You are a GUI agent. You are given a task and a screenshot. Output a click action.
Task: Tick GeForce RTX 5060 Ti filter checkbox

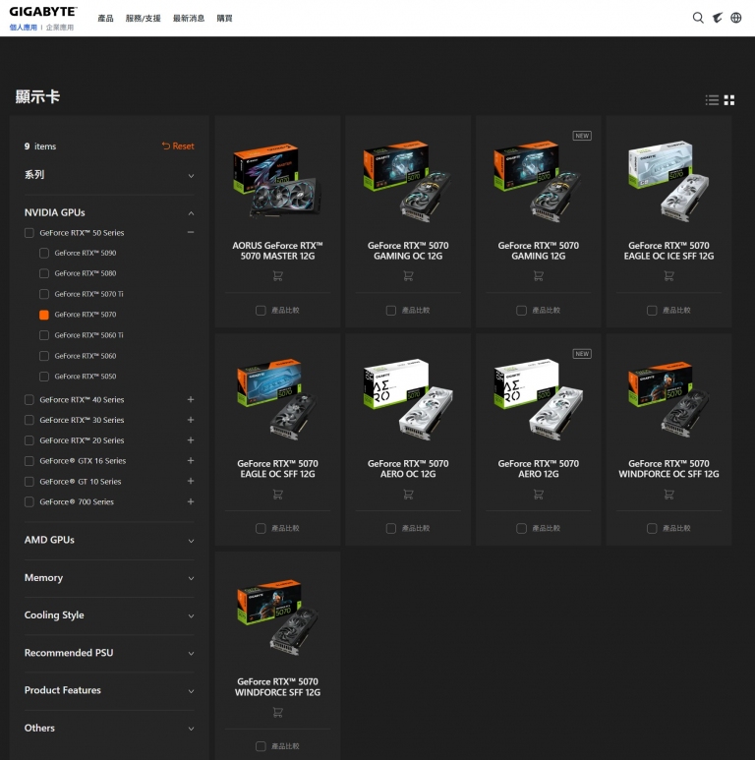pos(44,335)
